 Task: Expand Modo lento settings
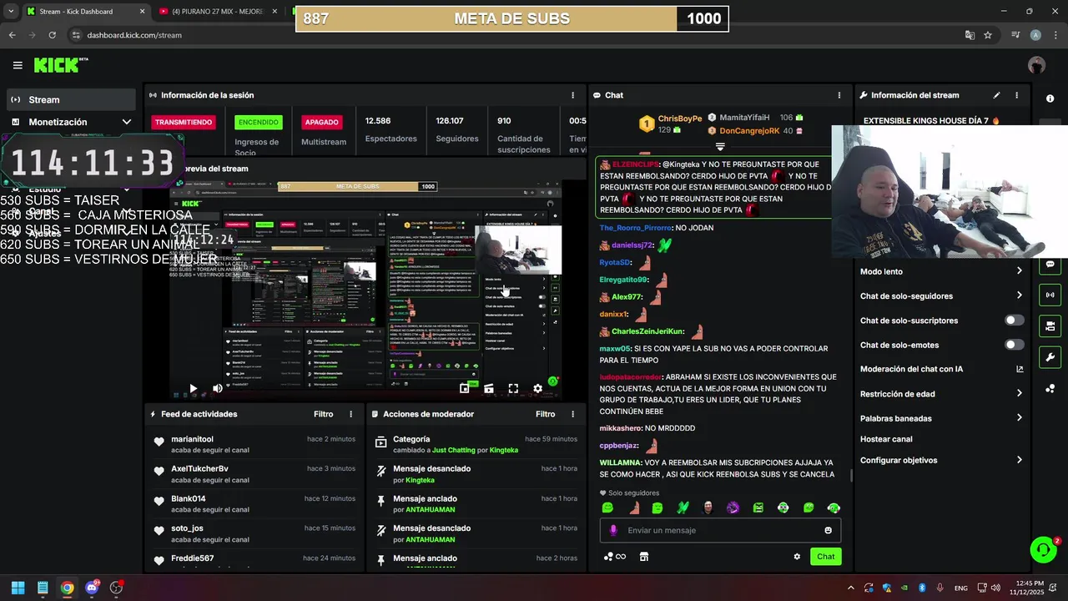(x=1020, y=271)
